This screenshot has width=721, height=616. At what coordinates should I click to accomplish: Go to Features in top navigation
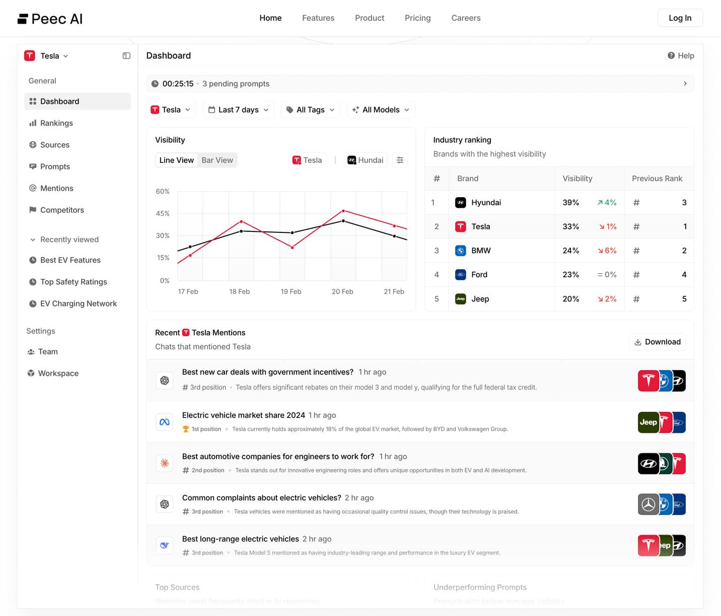(318, 18)
